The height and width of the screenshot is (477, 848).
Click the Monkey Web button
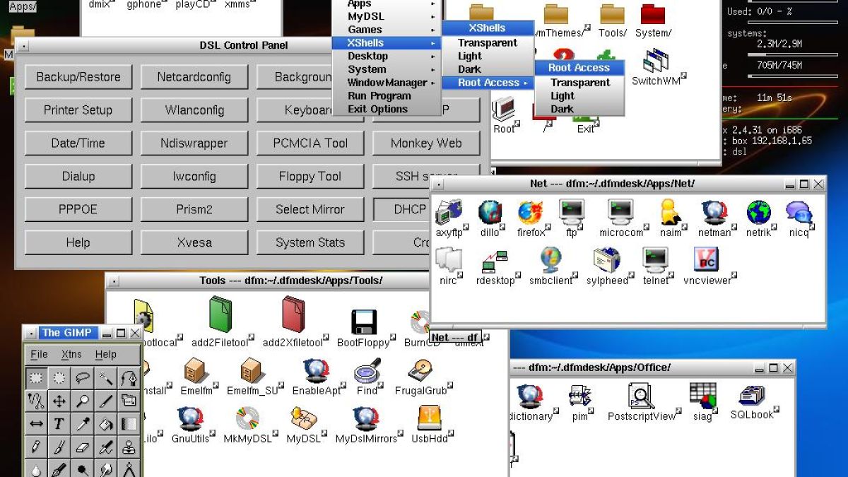pyautogui.click(x=426, y=143)
